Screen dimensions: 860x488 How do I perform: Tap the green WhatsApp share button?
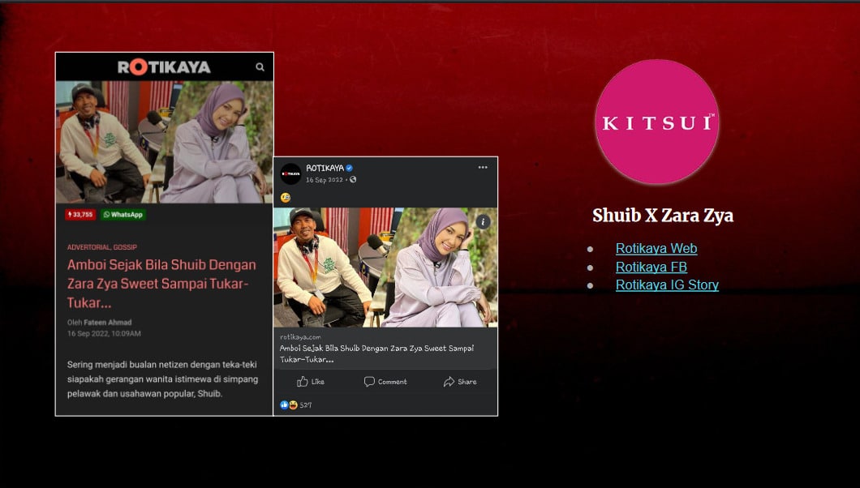tap(123, 215)
